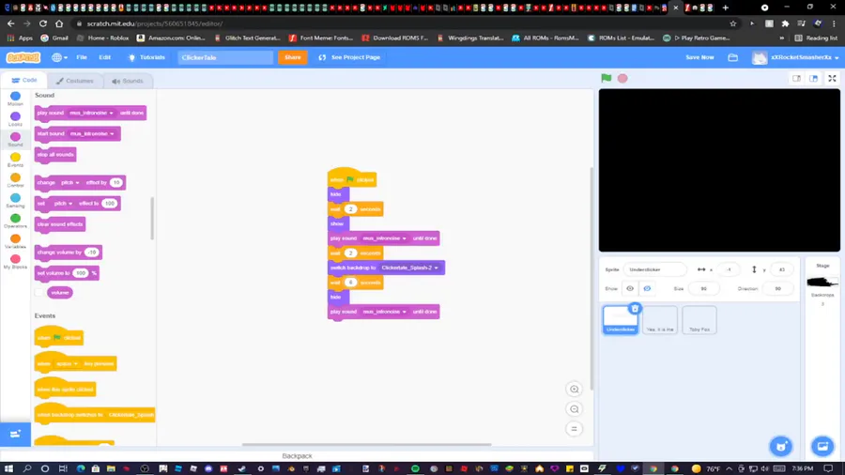Enable the volume reporter checkbox
The width and height of the screenshot is (845, 475).
tap(38, 293)
